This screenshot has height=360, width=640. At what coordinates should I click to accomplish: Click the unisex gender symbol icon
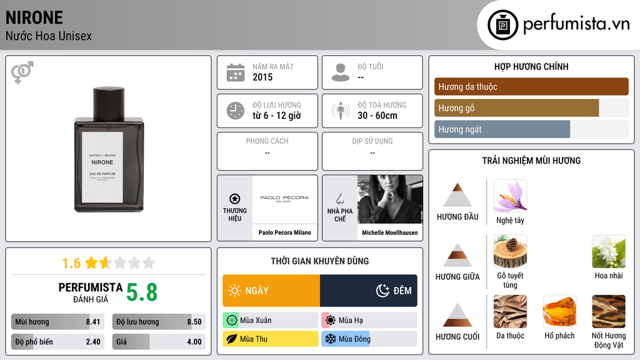22,72
